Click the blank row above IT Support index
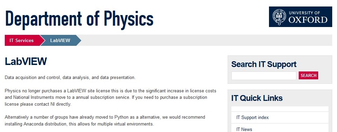The image size is (337, 132). point(280,109)
